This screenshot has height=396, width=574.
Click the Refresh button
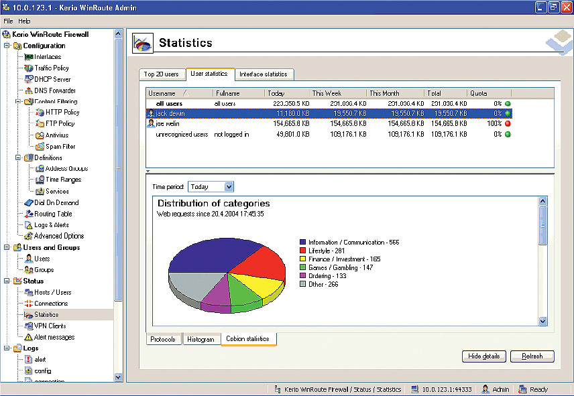click(532, 356)
